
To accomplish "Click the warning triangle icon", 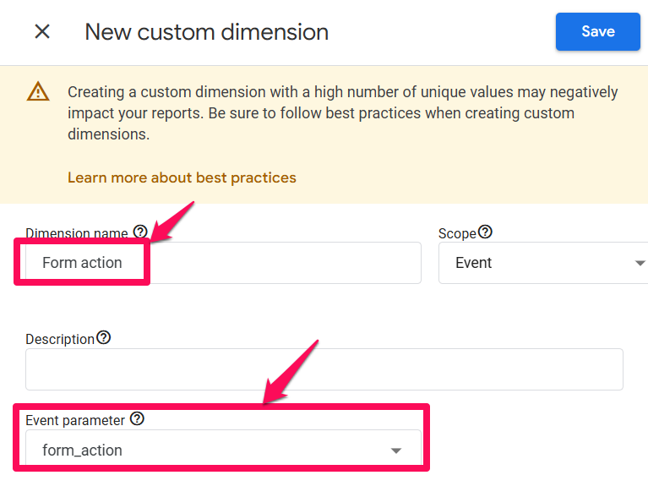I will (38, 91).
